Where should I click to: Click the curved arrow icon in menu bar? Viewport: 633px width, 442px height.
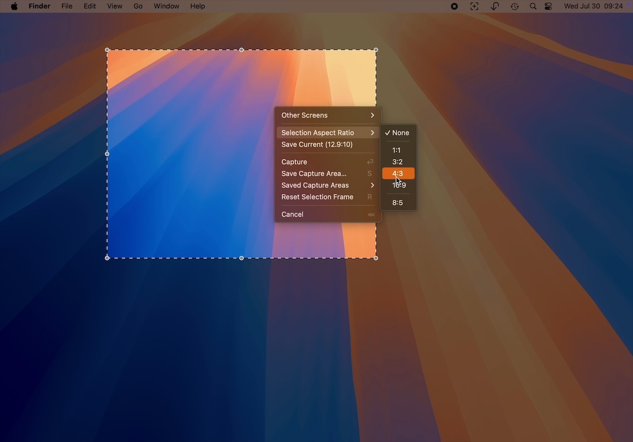click(x=494, y=6)
